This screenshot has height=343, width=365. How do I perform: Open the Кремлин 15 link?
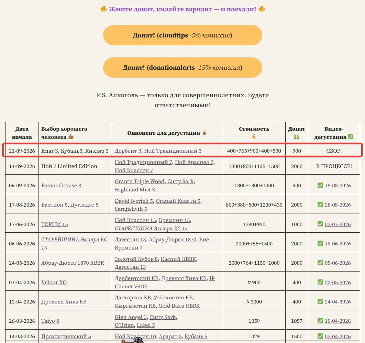174,220
